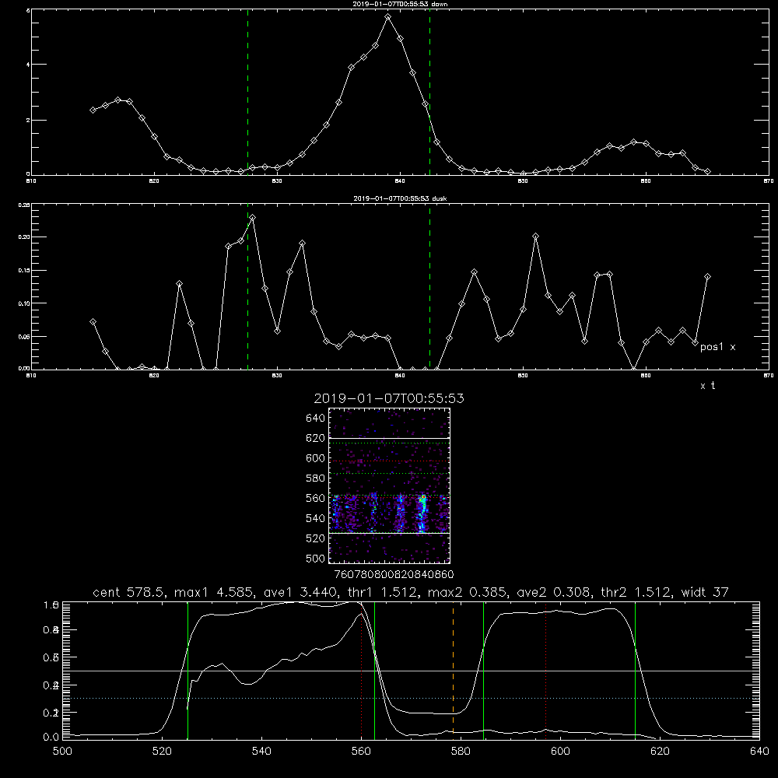Click the red dotted line near 597 in bottom plot
778x778 pixels.
pos(546,671)
